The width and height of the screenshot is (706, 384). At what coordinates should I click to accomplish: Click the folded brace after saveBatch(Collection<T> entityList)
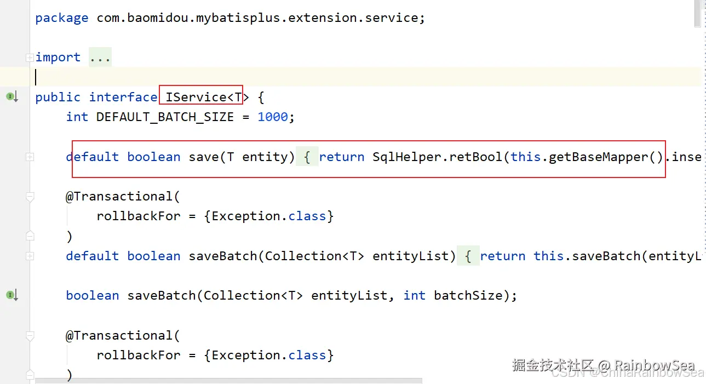coord(468,256)
